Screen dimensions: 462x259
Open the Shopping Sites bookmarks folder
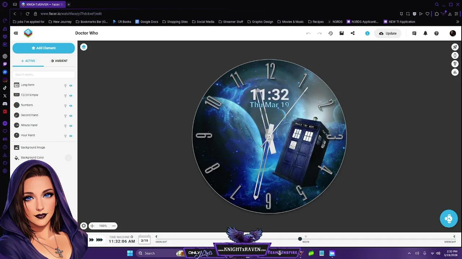tap(175, 22)
